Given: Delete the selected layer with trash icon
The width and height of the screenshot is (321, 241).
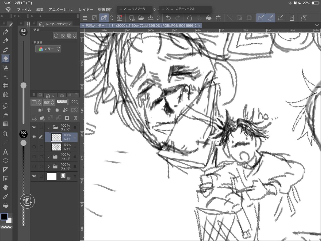Looking at the screenshot, I should point(75,118).
